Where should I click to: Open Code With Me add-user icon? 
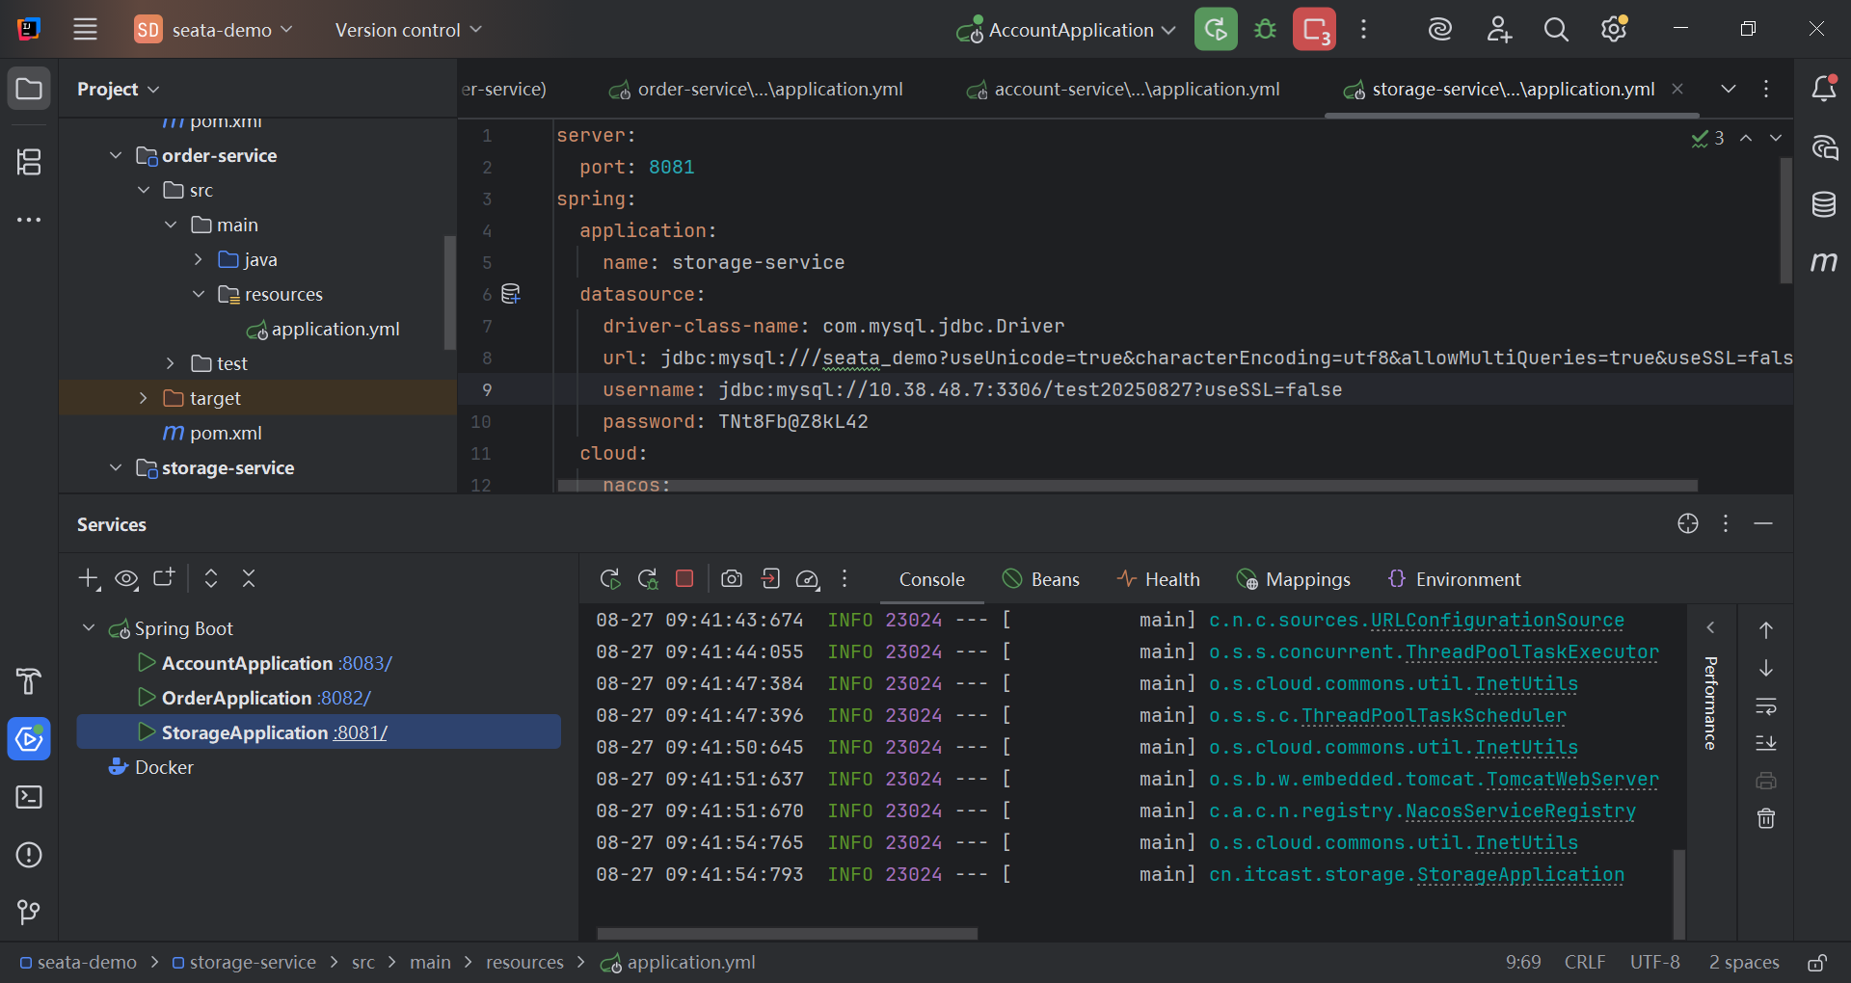[1498, 29]
